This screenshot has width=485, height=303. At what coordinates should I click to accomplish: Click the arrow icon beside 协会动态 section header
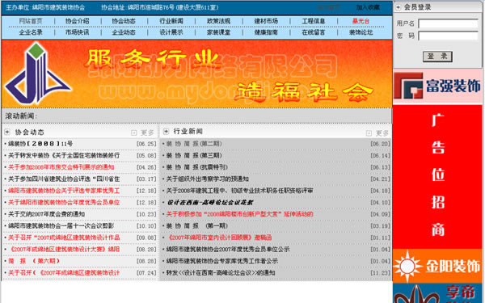[x=7, y=132]
